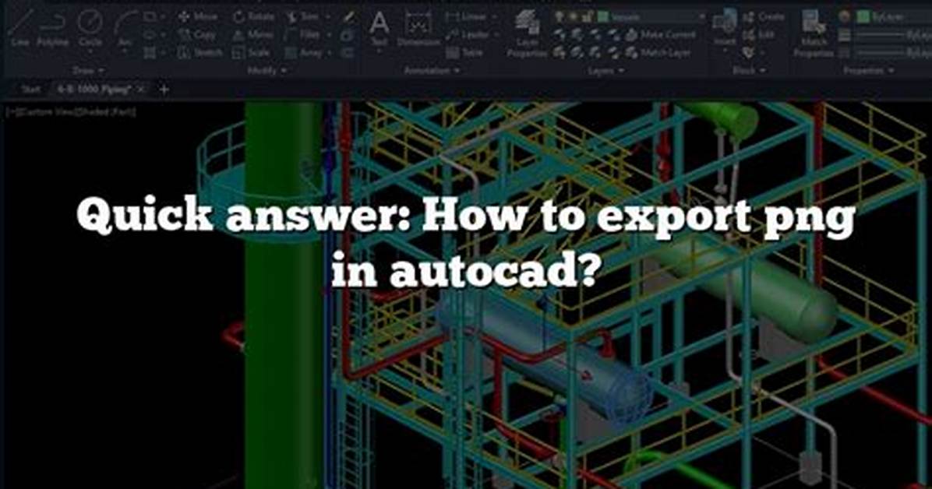
Task: Activate the Rotate command
Action: click(x=254, y=16)
